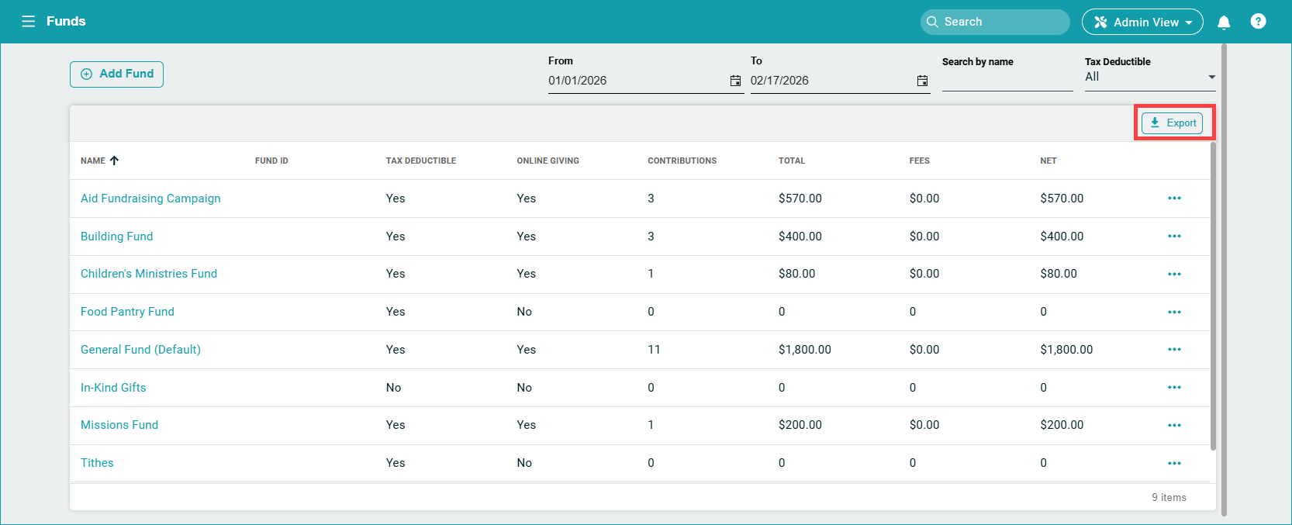Open more options for Building Fund
The height and width of the screenshot is (525, 1292).
click(1174, 237)
